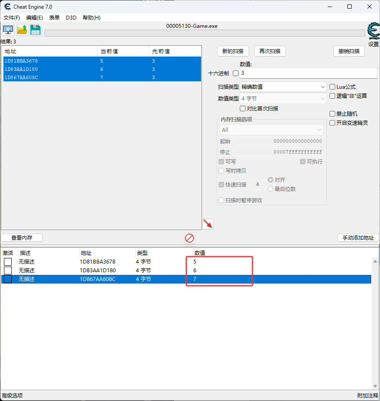Image resolution: width=380 pixels, height=401 pixels.
Task: Select result row 1D83AA1D180
Action: click(x=102, y=69)
